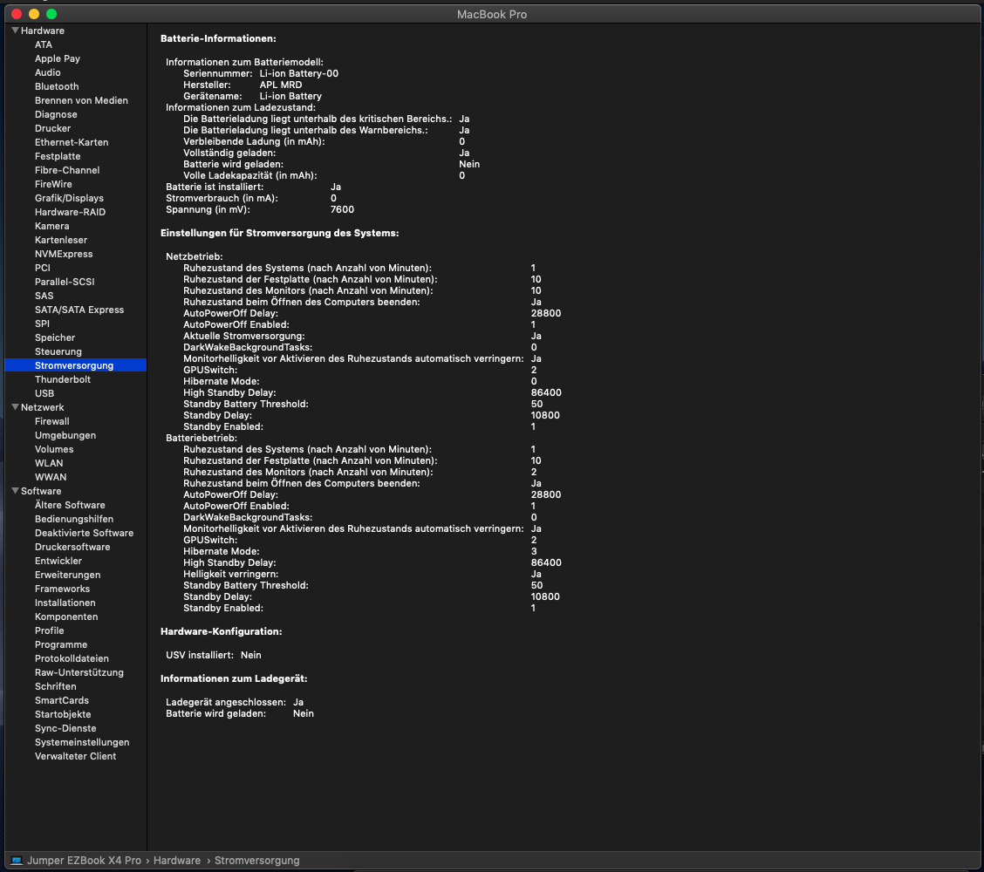This screenshot has width=984, height=872.
Task: Open SATA/SATA Express entry
Action: tap(79, 310)
